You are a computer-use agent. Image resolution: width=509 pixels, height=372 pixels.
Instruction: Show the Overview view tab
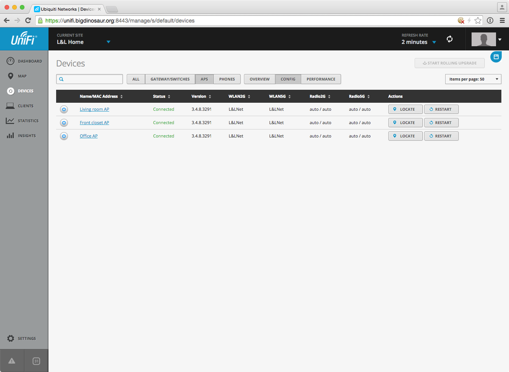click(260, 79)
